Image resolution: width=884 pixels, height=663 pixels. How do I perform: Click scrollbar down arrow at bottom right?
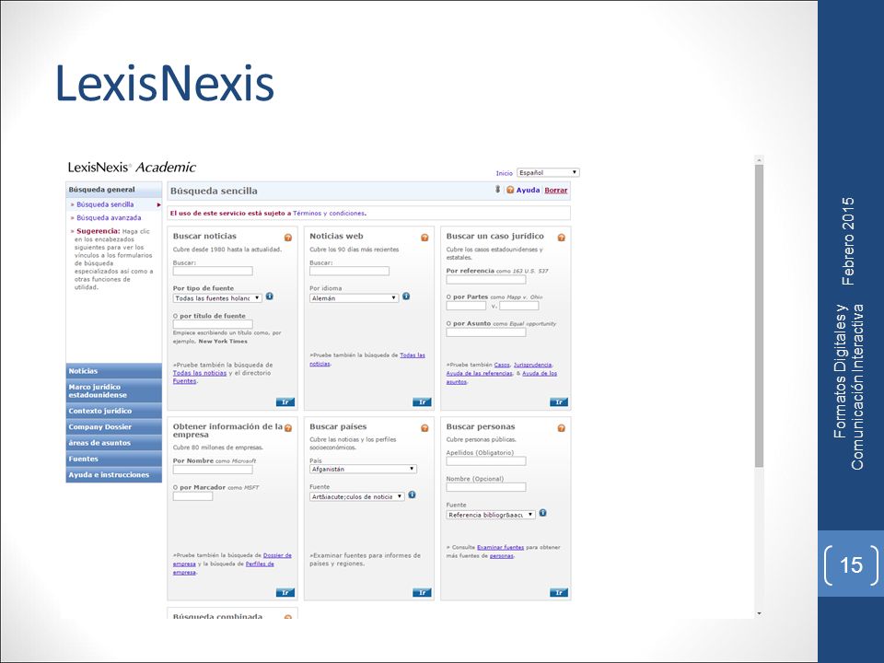pos(759,613)
